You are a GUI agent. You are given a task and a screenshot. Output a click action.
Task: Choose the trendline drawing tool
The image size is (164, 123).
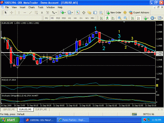coord(30,13)
